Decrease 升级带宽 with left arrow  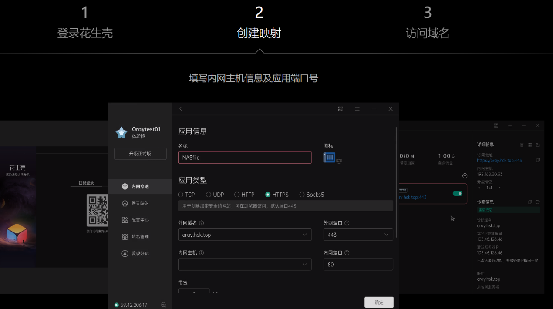[x=479, y=188]
